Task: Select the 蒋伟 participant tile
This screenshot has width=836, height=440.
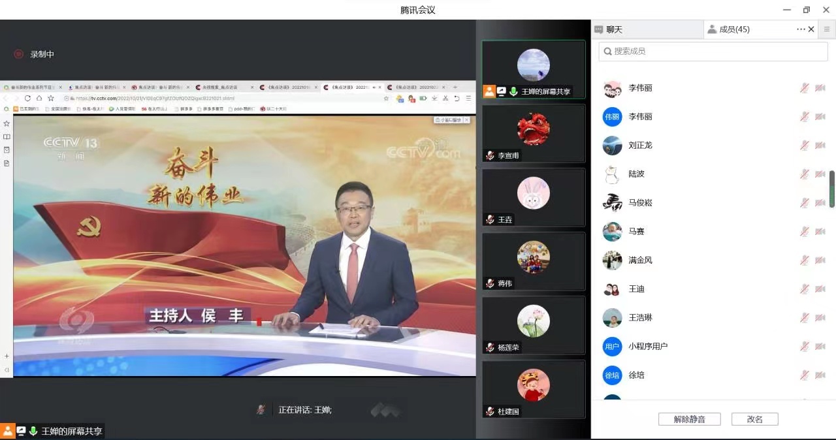Action: pos(534,261)
